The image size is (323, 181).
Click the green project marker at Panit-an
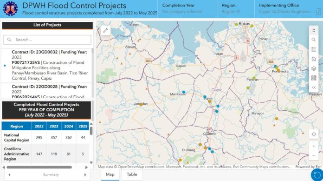pos(254,78)
